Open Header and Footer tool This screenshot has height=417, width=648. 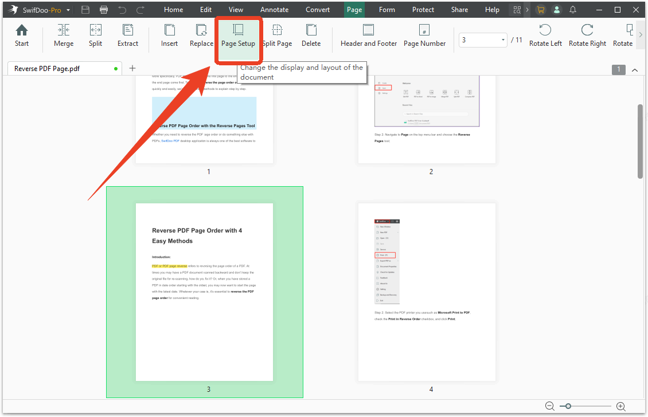tap(369, 36)
